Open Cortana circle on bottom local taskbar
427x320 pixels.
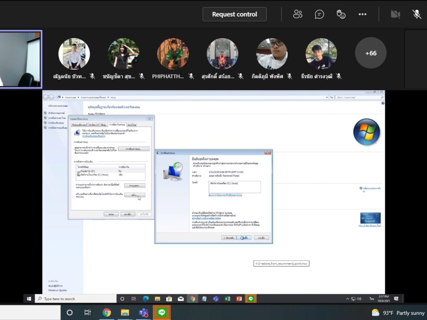[70, 312]
